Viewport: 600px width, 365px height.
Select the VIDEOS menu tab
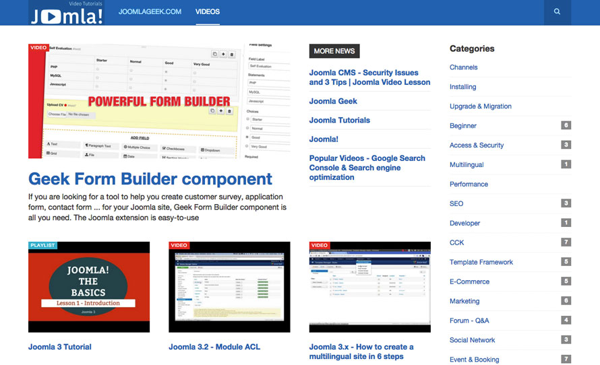pyautogui.click(x=208, y=12)
